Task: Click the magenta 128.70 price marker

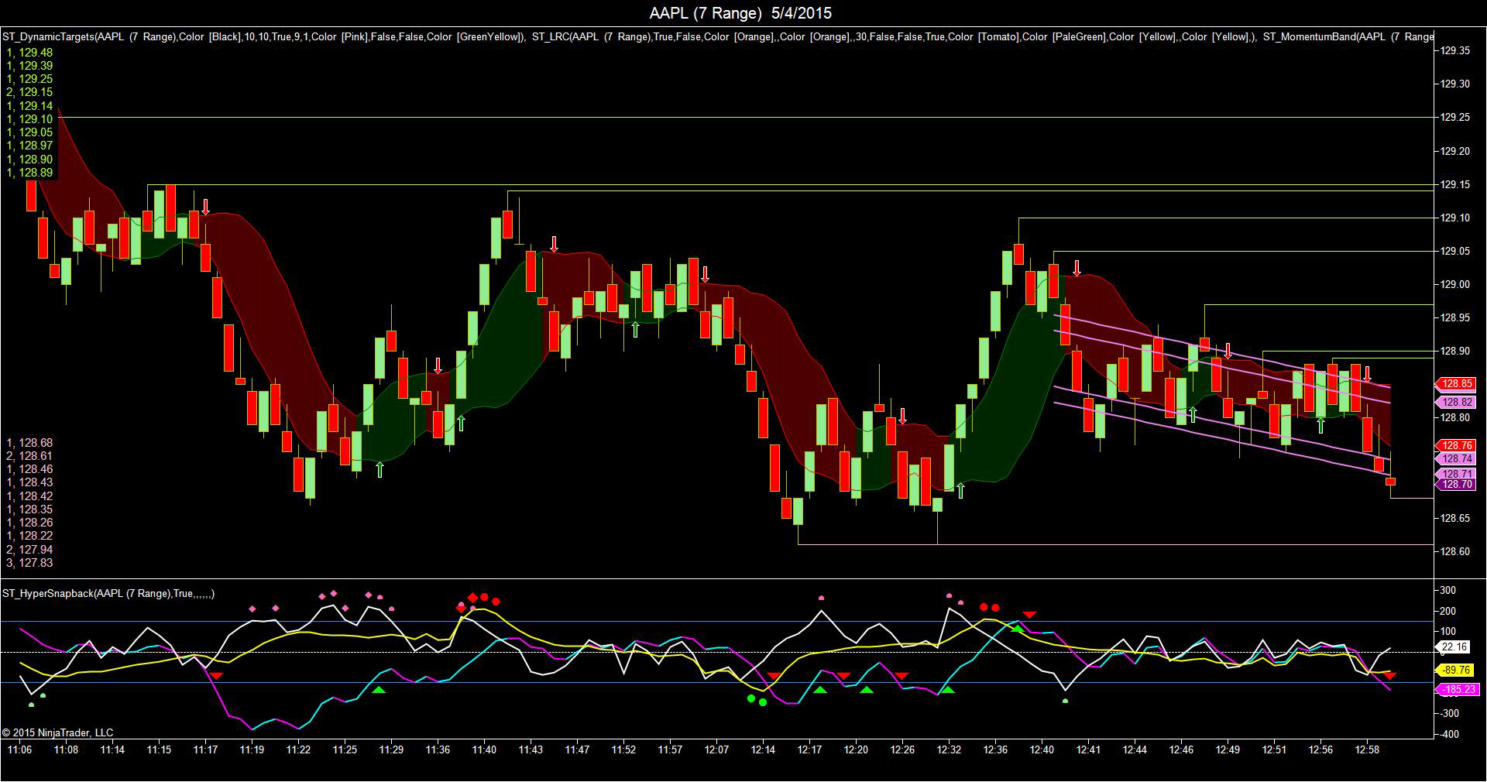Action: coord(1456,485)
